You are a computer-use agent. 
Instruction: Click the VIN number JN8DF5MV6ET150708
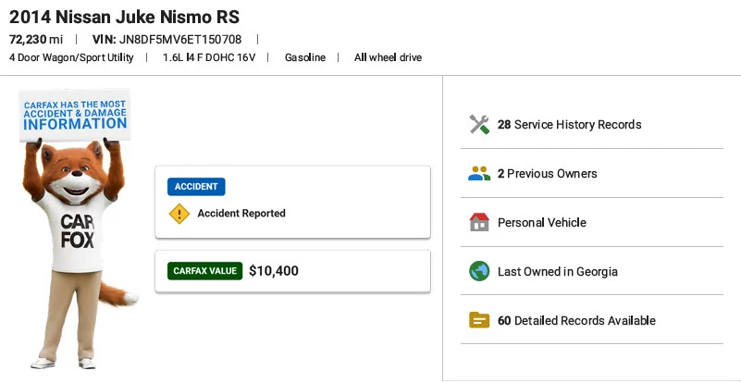(180, 39)
